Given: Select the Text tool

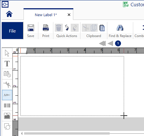Looking at the screenshot, I should (7, 64).
